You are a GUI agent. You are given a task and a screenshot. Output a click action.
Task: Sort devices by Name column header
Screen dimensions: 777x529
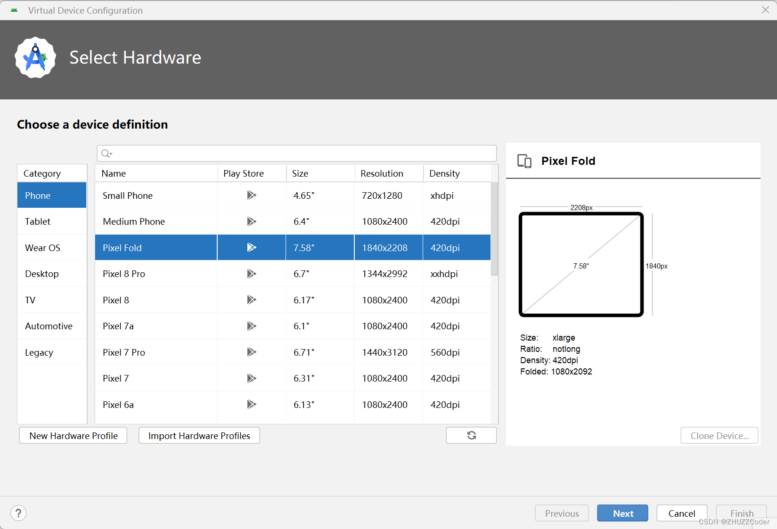click(156, 173)
